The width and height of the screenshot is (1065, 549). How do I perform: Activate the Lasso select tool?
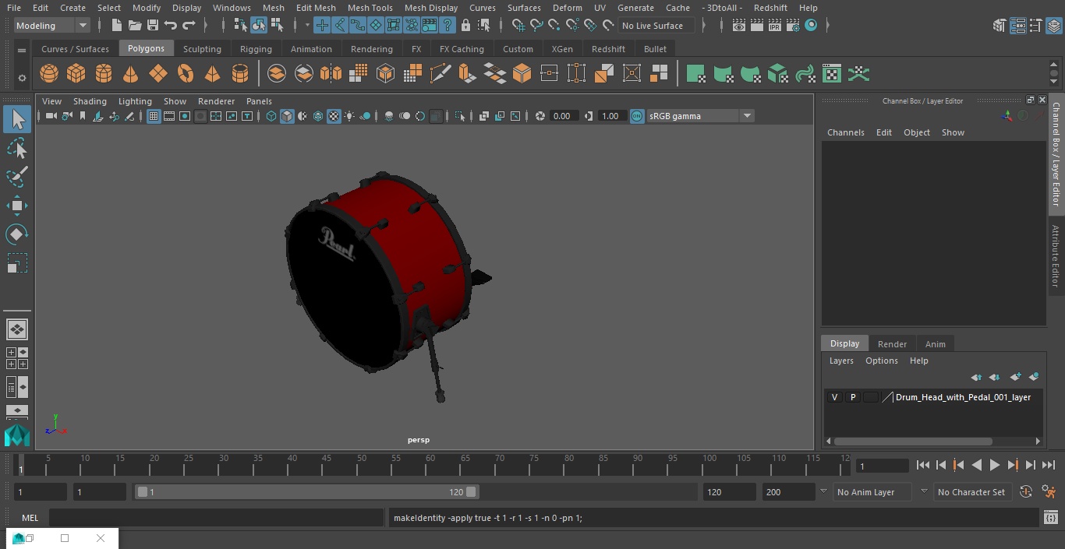(x=16, y=148)
